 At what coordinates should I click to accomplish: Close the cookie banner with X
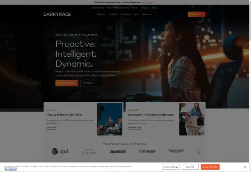(x=244, y=167)
